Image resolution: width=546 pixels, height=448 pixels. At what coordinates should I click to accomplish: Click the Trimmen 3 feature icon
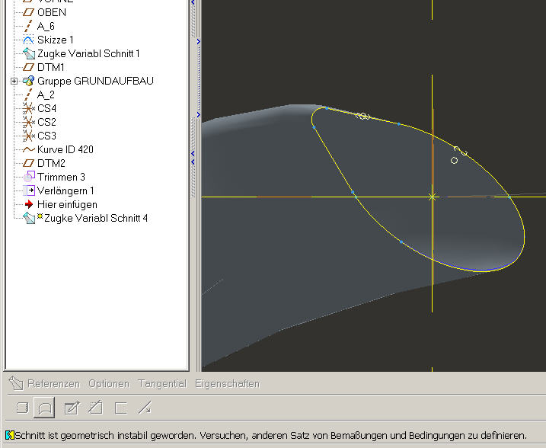(x=28, y=177)
